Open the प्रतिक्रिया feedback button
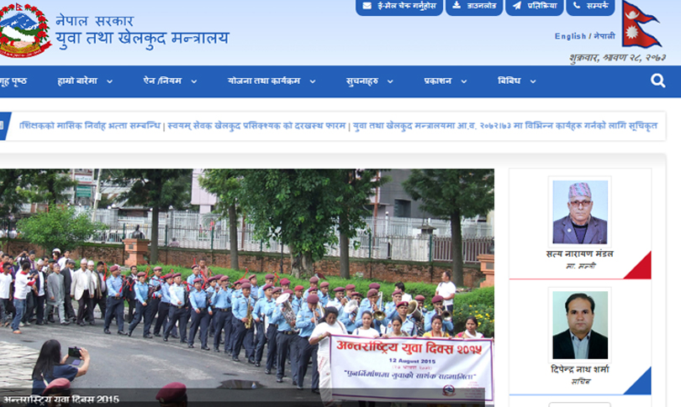Image resolution: width=681 pixels, height=407 pixels. 535,7
